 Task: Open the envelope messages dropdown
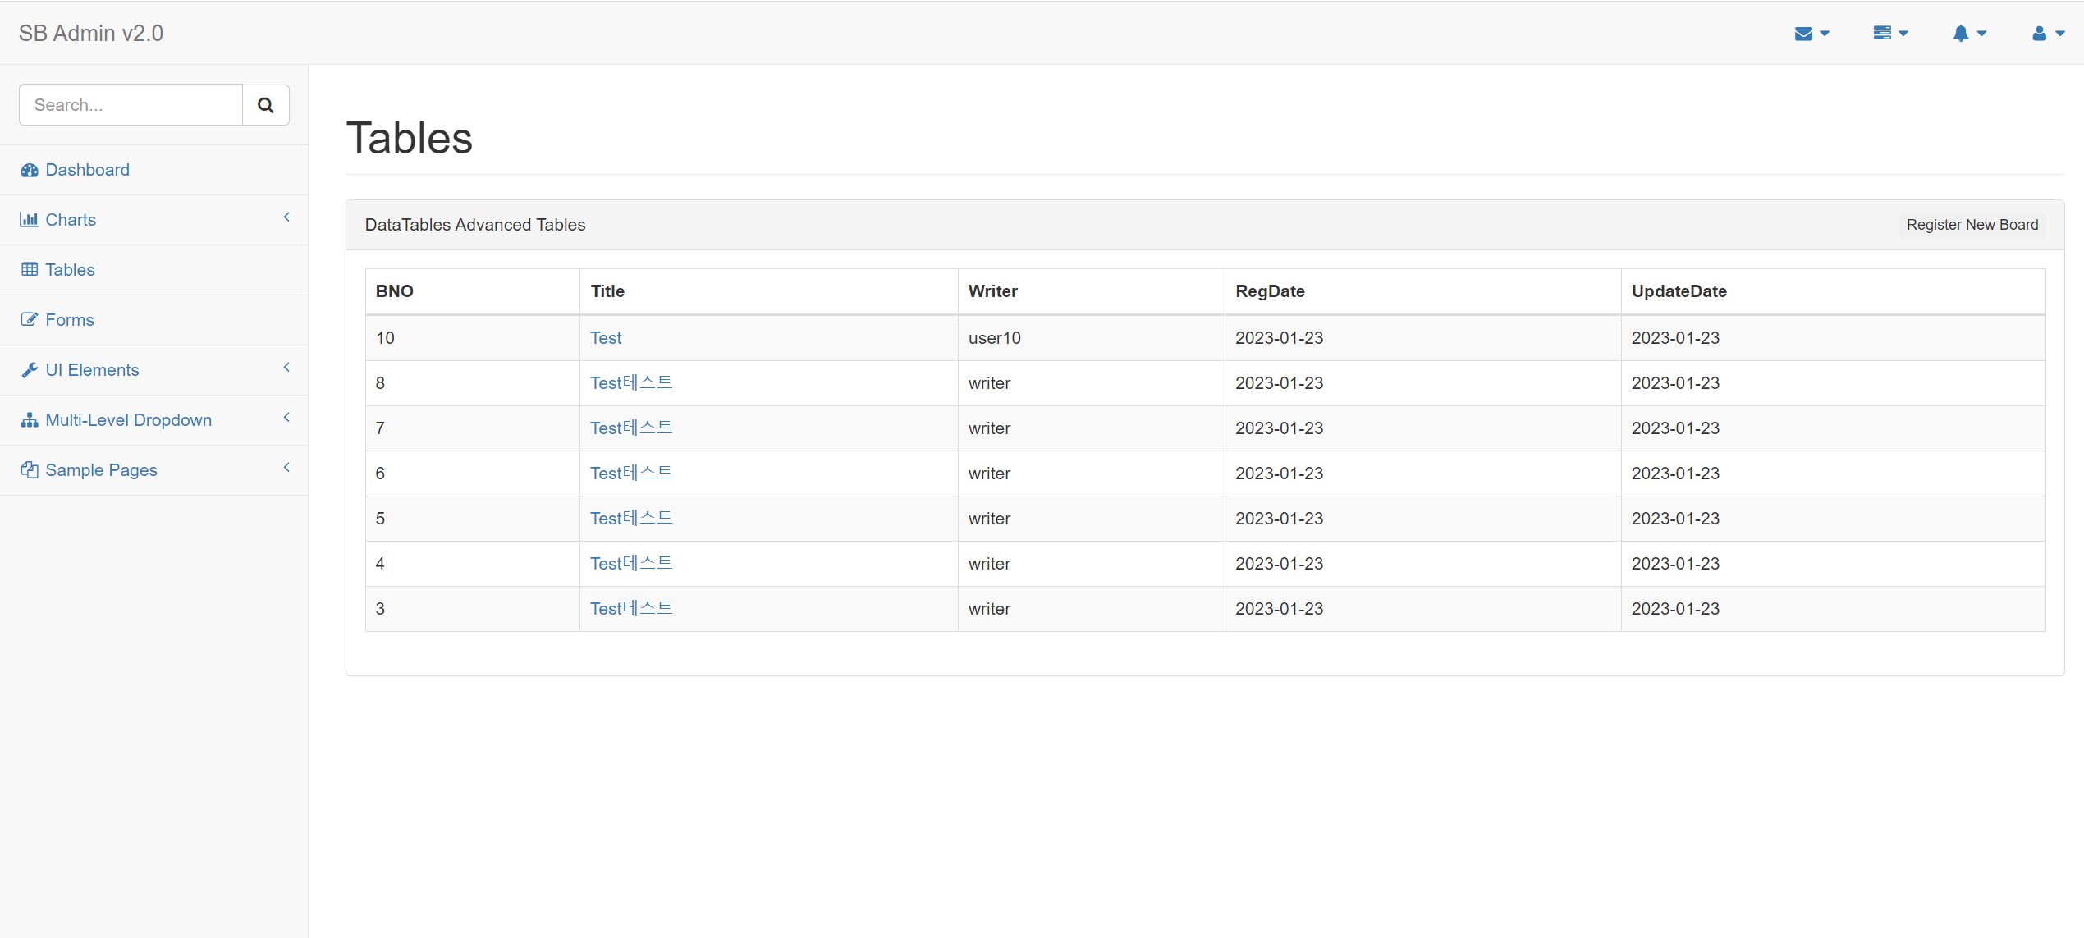coord(1811,34)
